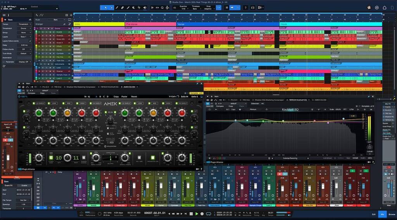The width and height of the screenshot is (397, 220).
Task: Open the Ruler Bars dropdown
Action: [x=56, y=20]
